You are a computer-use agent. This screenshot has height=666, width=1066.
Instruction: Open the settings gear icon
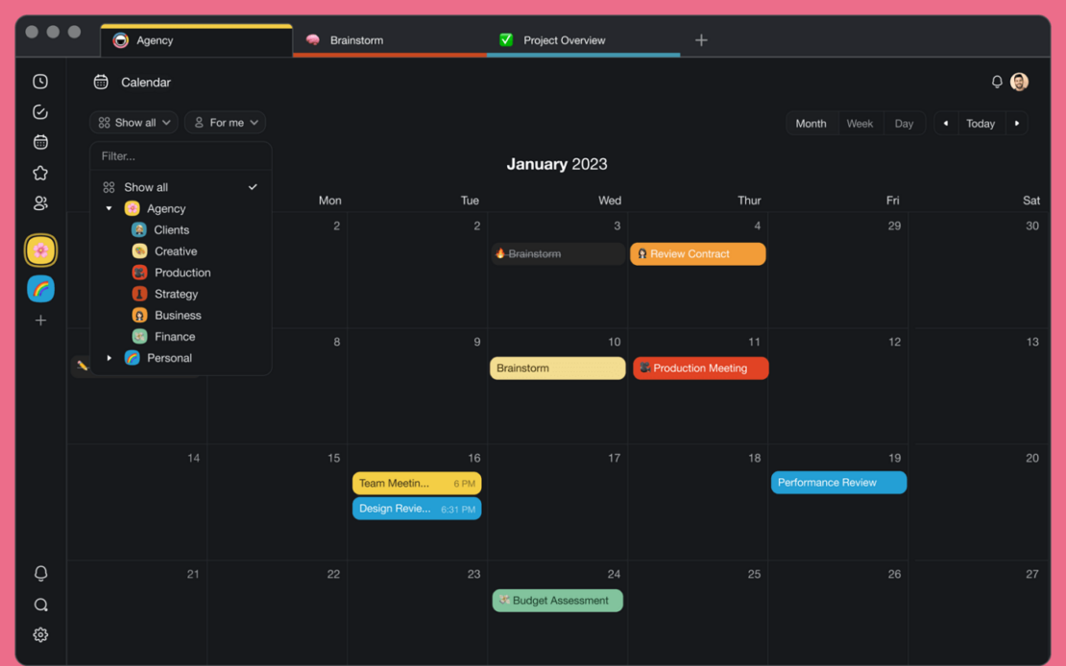pyautogui.click(x=40, y=634)
